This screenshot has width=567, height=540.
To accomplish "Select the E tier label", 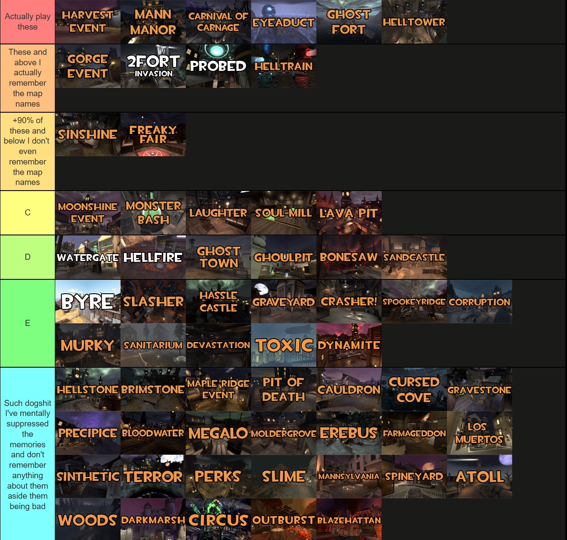I will (27, 323).
